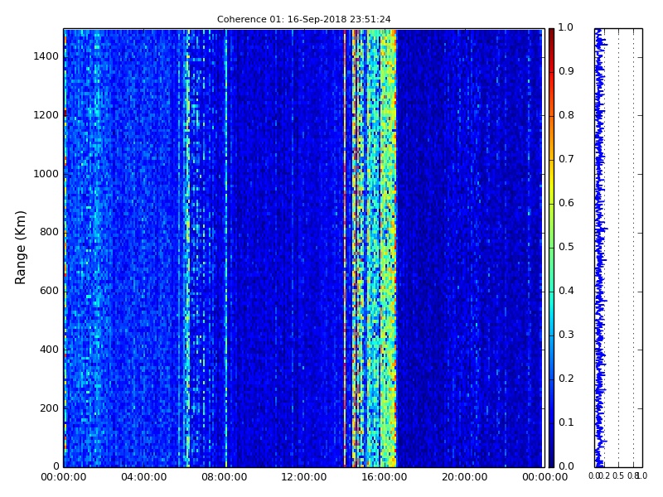
Task: Click the 'Range (Km)' y-axis label
Action: click(x=20, y=248)
